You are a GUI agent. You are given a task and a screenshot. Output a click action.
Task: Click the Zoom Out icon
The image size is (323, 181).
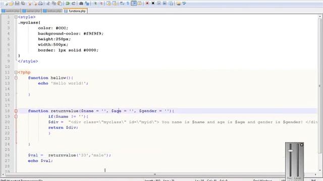(101, 4)
